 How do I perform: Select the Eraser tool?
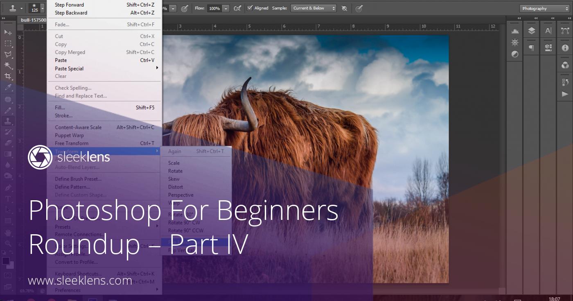click(8, 143)
